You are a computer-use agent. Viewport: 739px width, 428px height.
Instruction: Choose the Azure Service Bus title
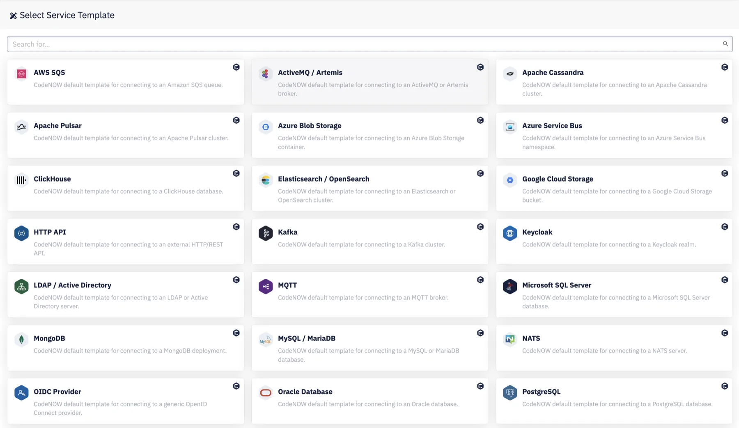point(552,126)
